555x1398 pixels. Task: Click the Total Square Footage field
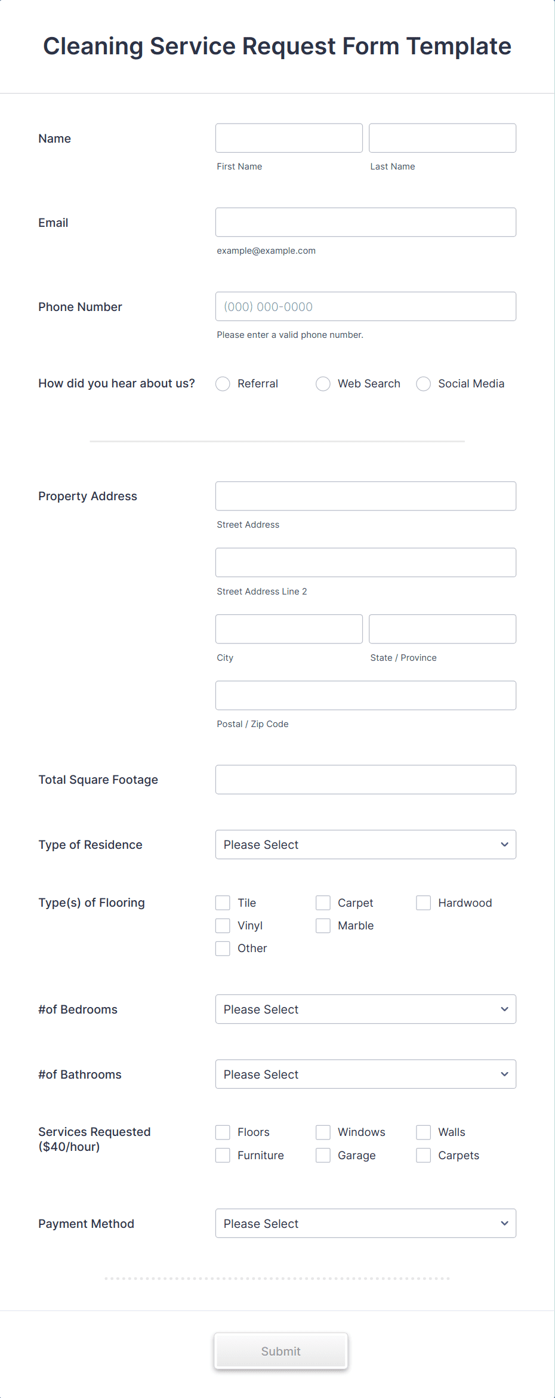click(x=366, y=780)
